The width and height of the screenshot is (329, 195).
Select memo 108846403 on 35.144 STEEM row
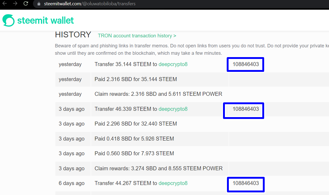point(246,64)
